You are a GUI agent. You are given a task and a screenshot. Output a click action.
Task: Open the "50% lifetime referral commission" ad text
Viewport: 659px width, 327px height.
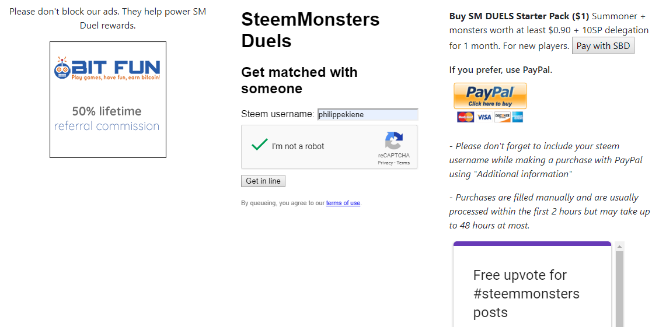[x=107, y=118]
